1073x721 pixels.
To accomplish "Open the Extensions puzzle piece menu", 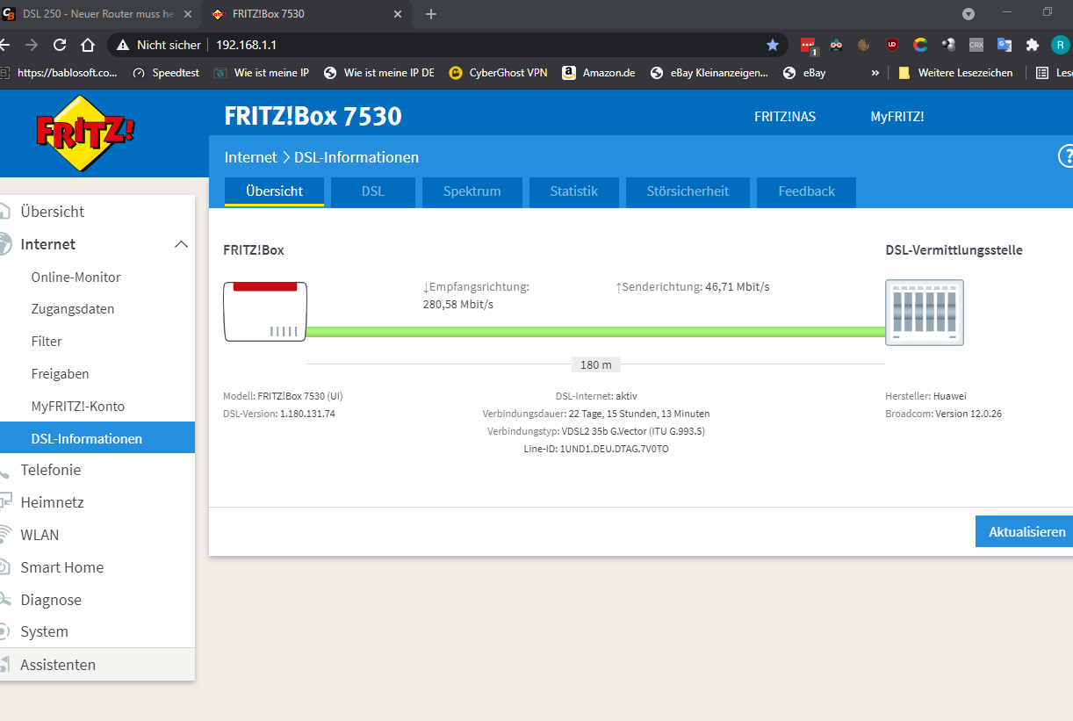I will 1033,44.
